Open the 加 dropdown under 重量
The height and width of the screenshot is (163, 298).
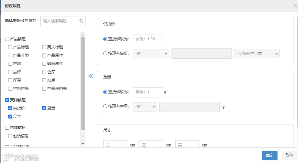[x=145, y=107]
